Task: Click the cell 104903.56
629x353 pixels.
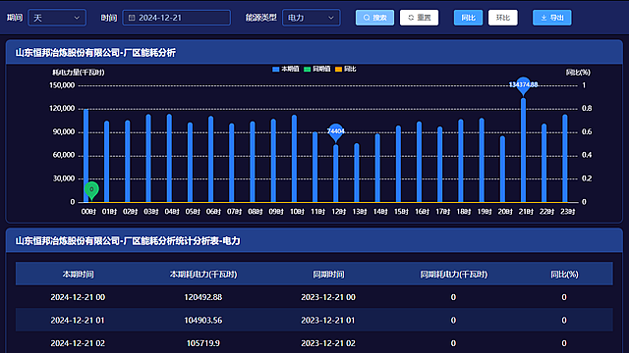Action: [203, 321]
